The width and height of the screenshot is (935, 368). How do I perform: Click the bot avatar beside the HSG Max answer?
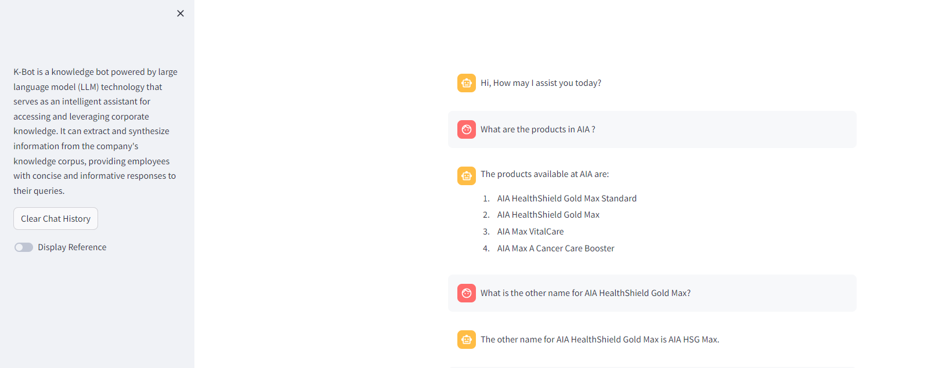(x=467, y=340)
